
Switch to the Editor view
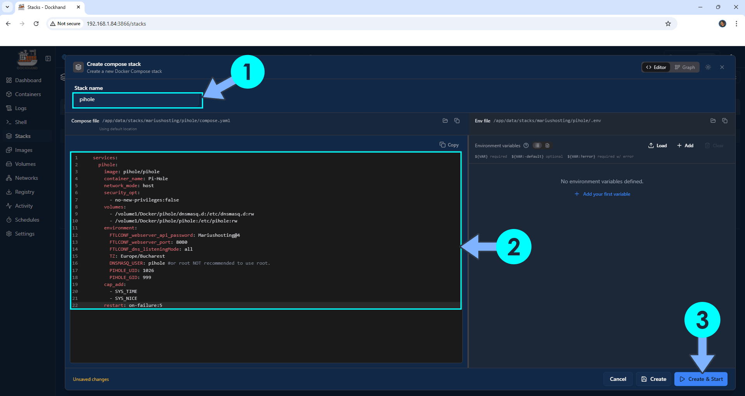[x=656, y=67]
